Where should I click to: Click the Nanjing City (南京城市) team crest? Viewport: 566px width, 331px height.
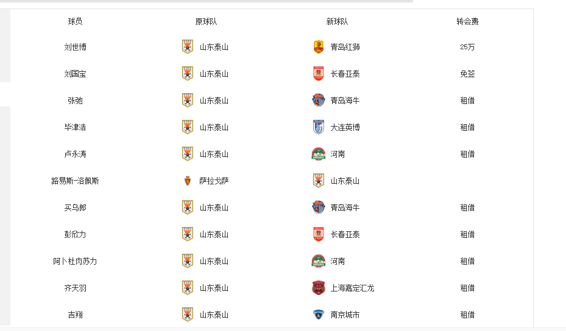coord(318,315)
